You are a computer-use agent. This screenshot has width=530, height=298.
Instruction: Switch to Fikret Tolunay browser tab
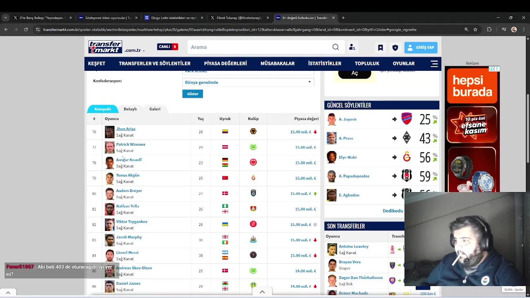pos(238,18)
